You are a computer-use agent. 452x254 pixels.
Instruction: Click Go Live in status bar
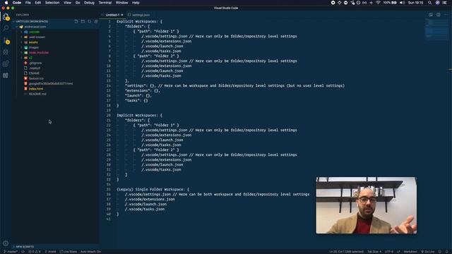pyautogui.click(x=427, y=251)
